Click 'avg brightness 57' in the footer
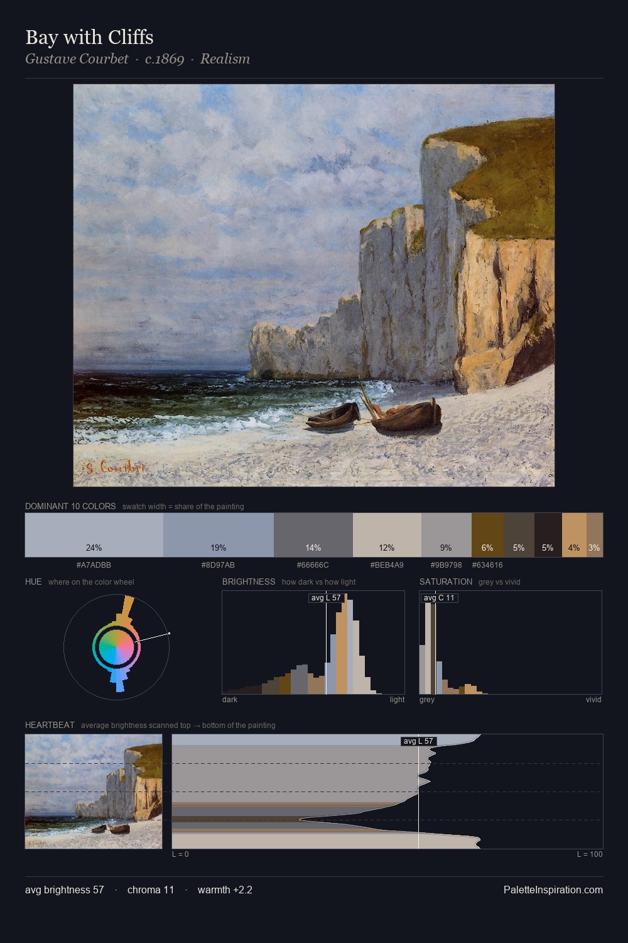Screen dimensions: 628x943 click(x=65, y=890)
